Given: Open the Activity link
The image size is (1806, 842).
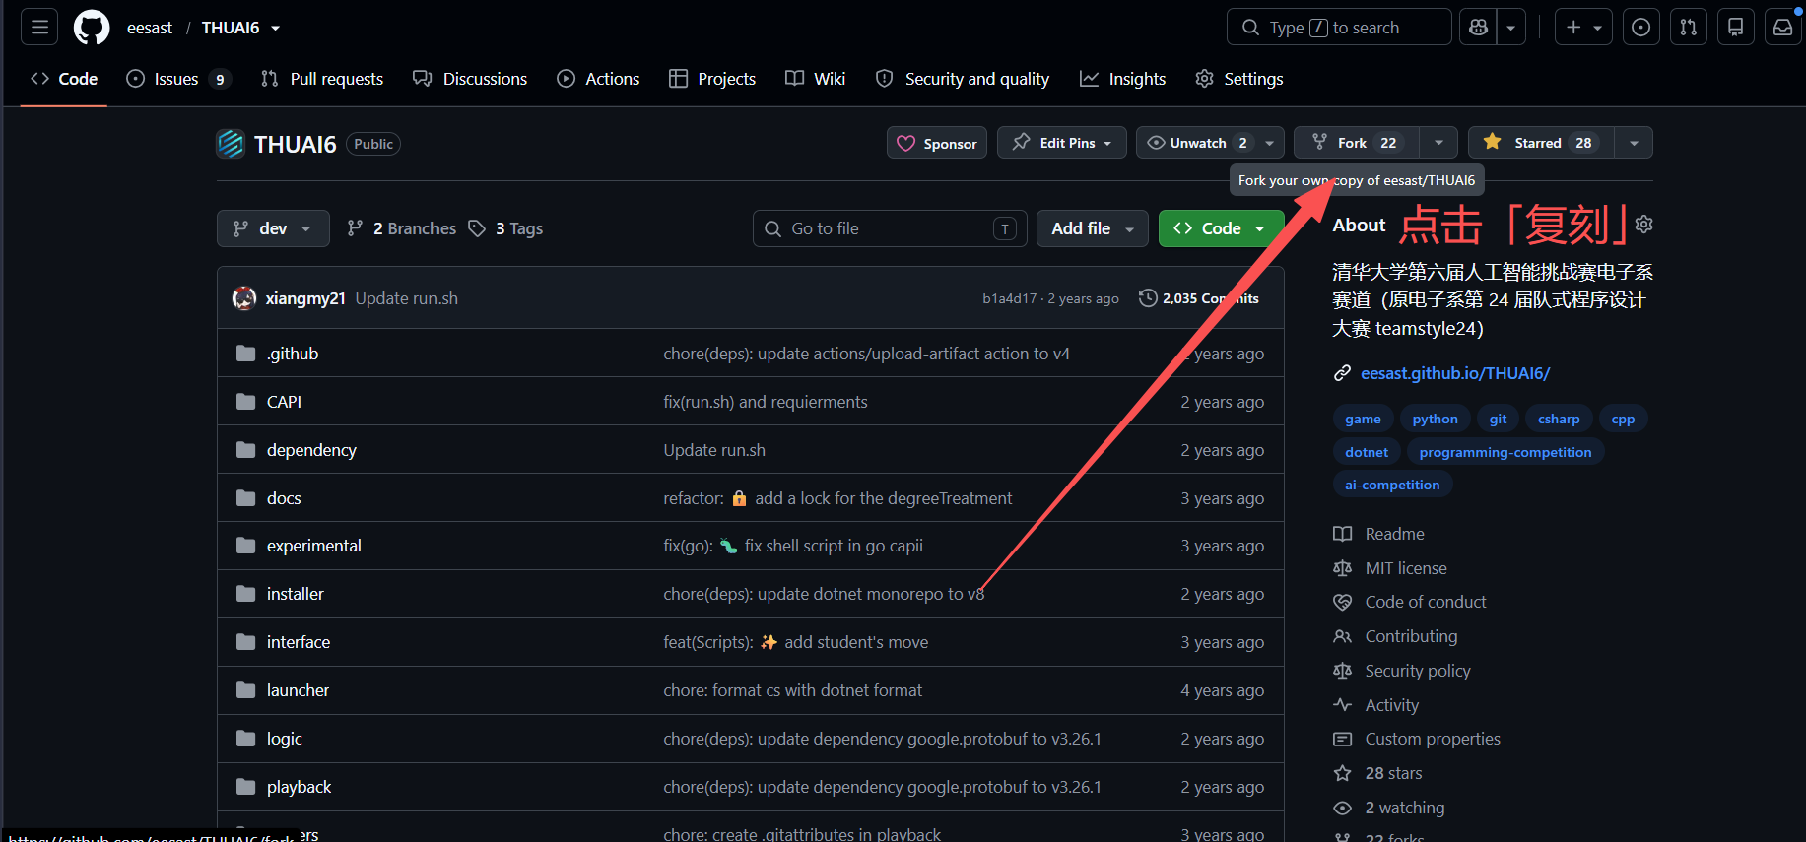Looking at the screenshot, I should [x=1376, y=705].
